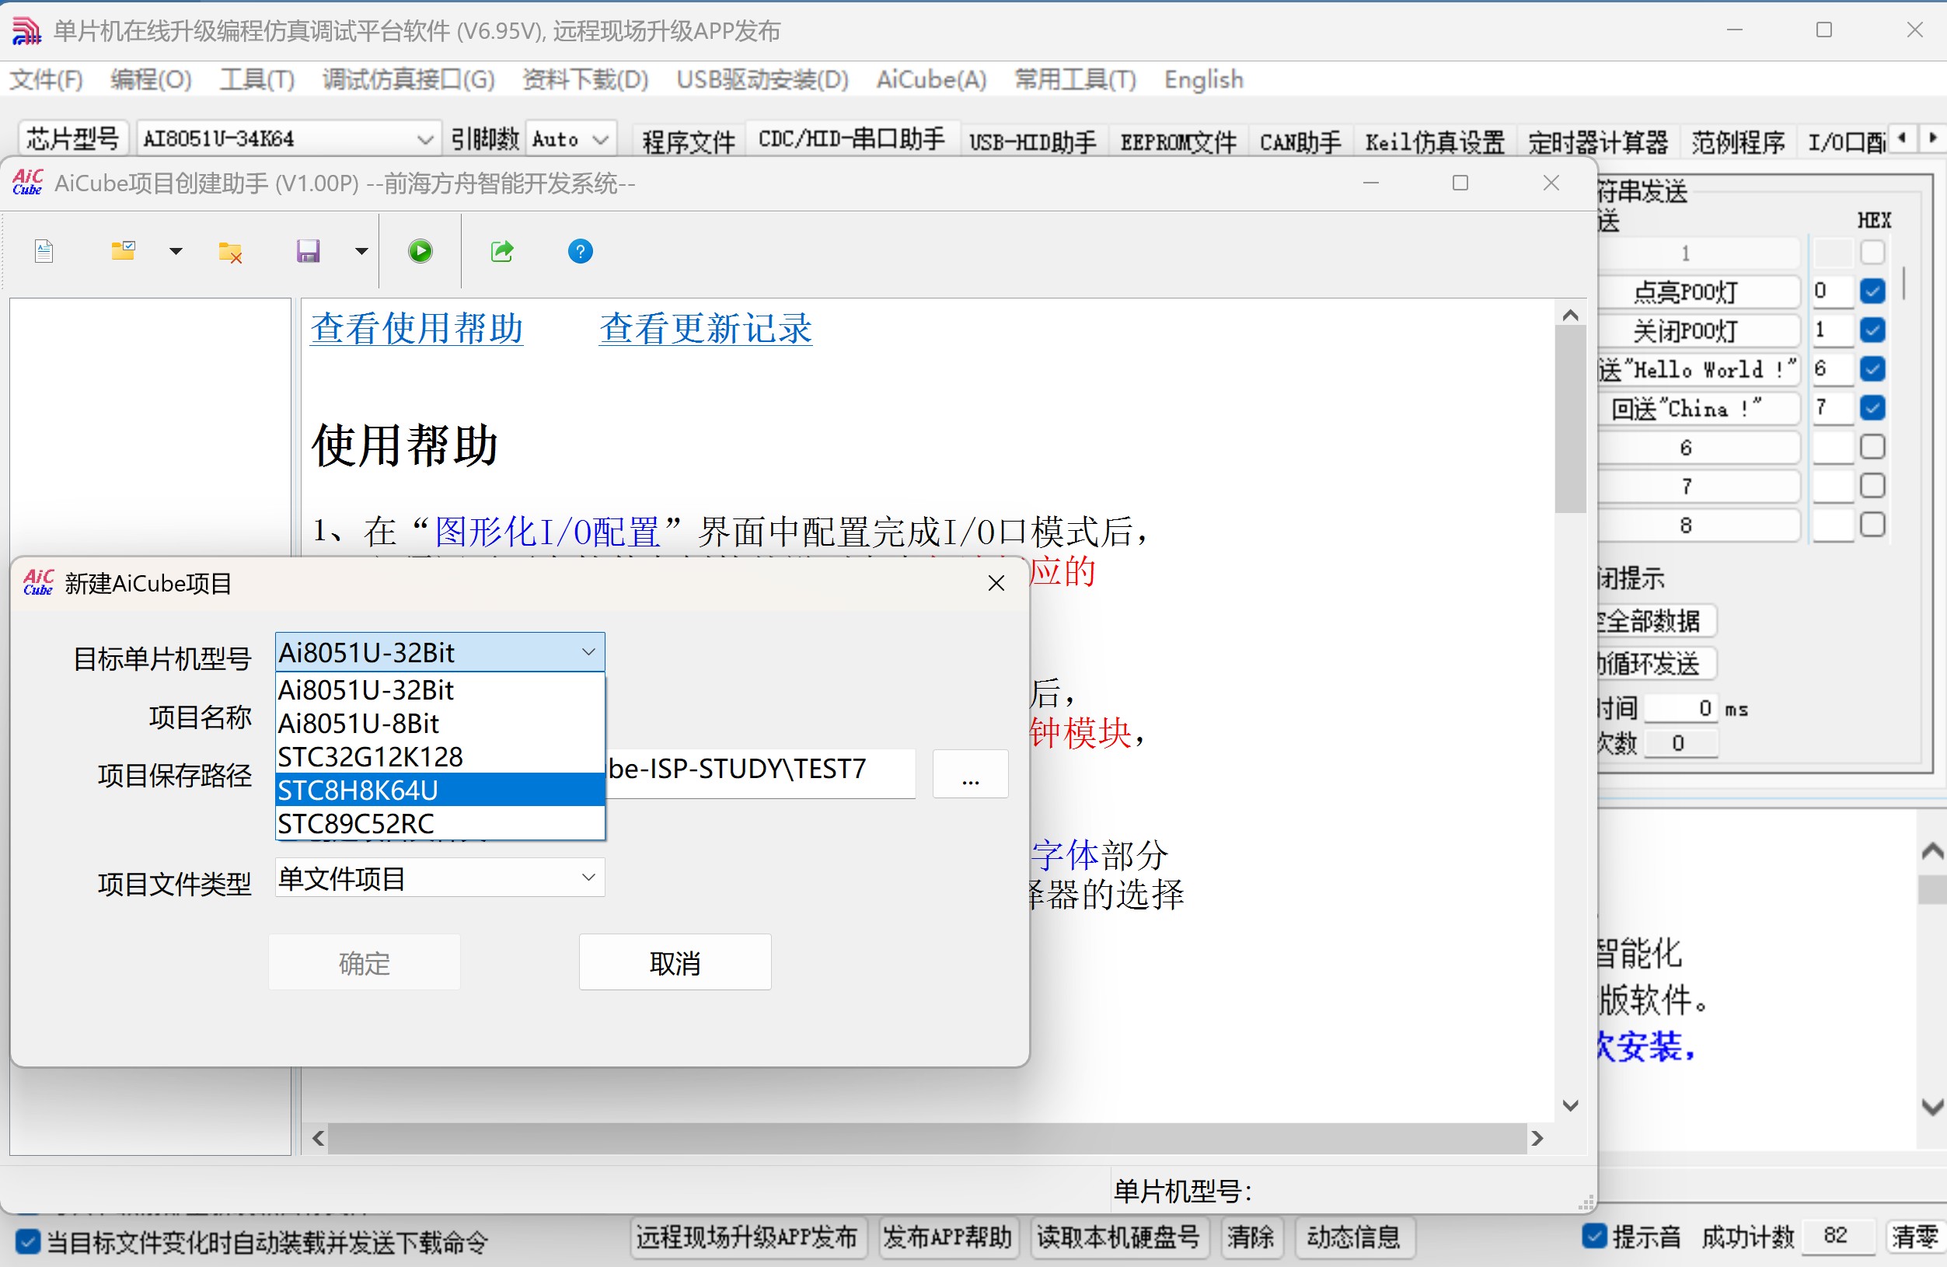Toggle HEX checkbox for 关闭P00灯 row
Image resolution: width=1947 pixels, height=1267 pixels.
(x=1872, y=330)
